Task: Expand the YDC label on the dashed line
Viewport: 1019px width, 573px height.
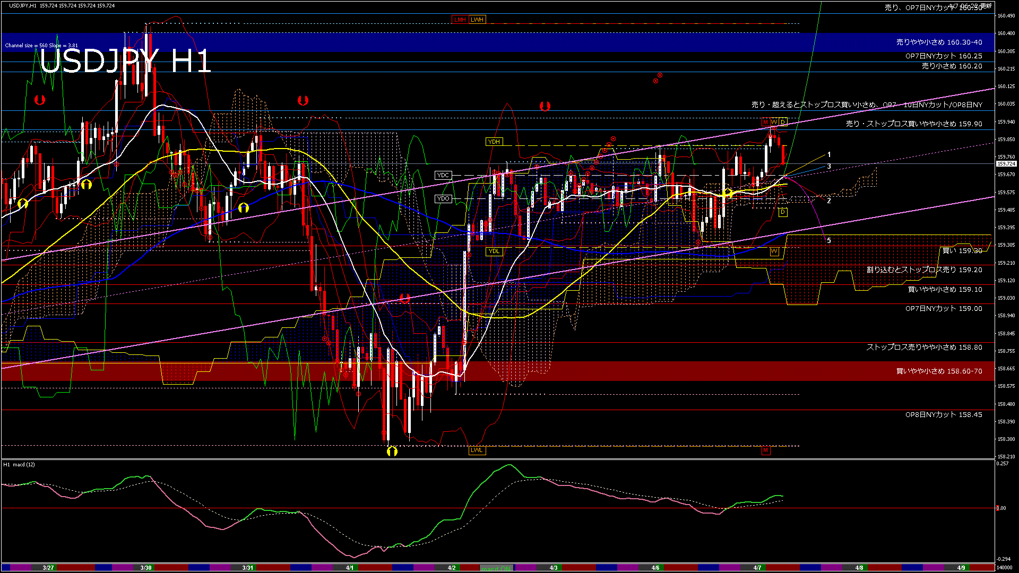Action: [x=443, y=174]
